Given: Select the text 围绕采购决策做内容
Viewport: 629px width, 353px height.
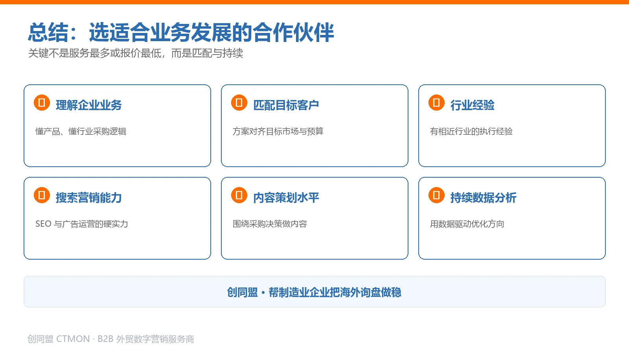Looking at the screenshot, I should [x=270, y=224].
